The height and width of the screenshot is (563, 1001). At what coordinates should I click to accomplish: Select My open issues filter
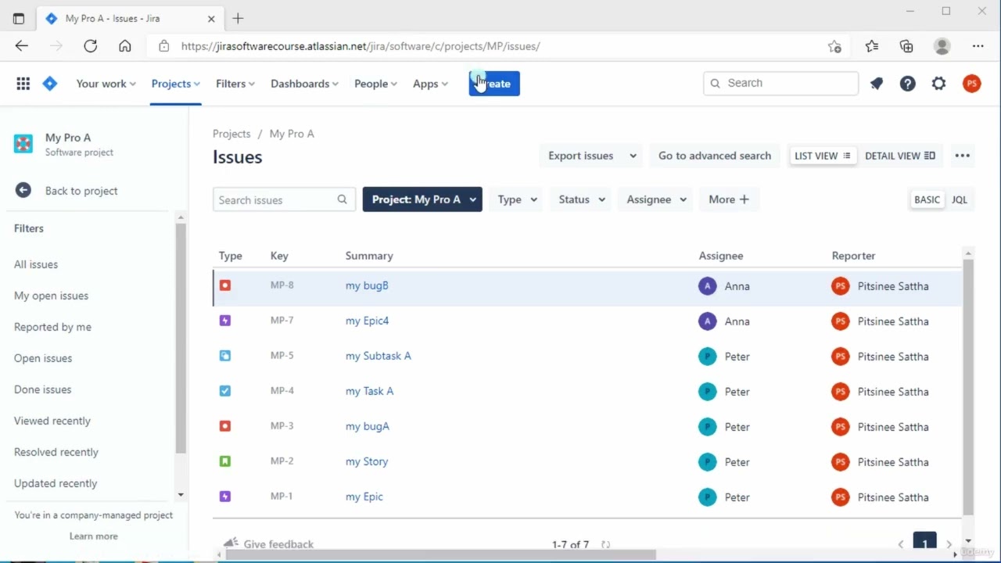51,296
